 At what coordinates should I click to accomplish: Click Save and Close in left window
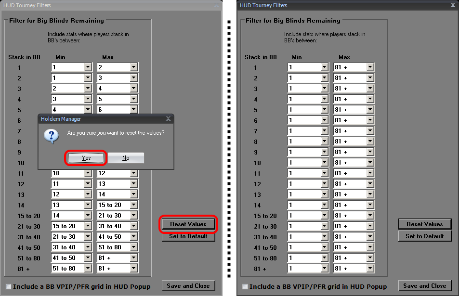188,286
